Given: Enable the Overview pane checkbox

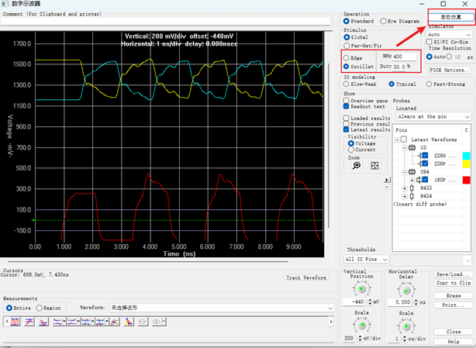Looking at the screenshot, I should pyautogui.click(x=346, y=101).
